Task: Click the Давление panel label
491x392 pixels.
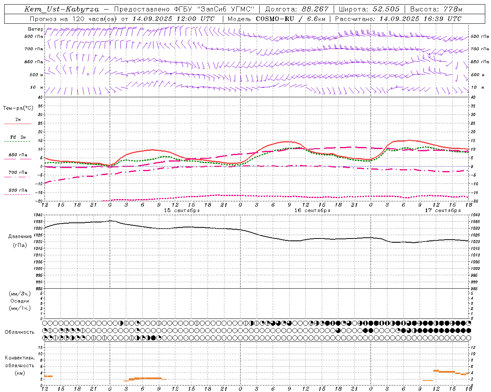Action: (20, 236)
